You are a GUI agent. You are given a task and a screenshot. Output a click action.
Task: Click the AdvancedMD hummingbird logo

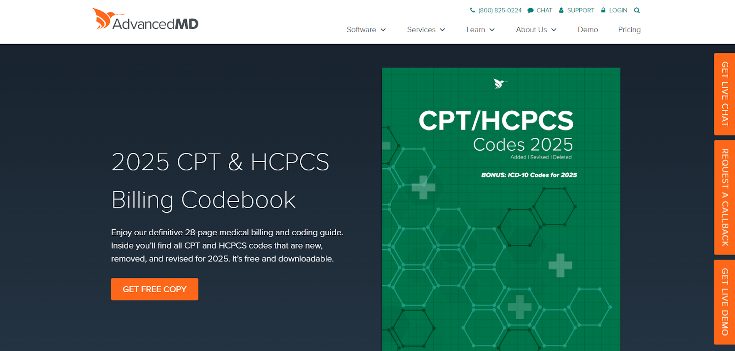pos(145,19)
